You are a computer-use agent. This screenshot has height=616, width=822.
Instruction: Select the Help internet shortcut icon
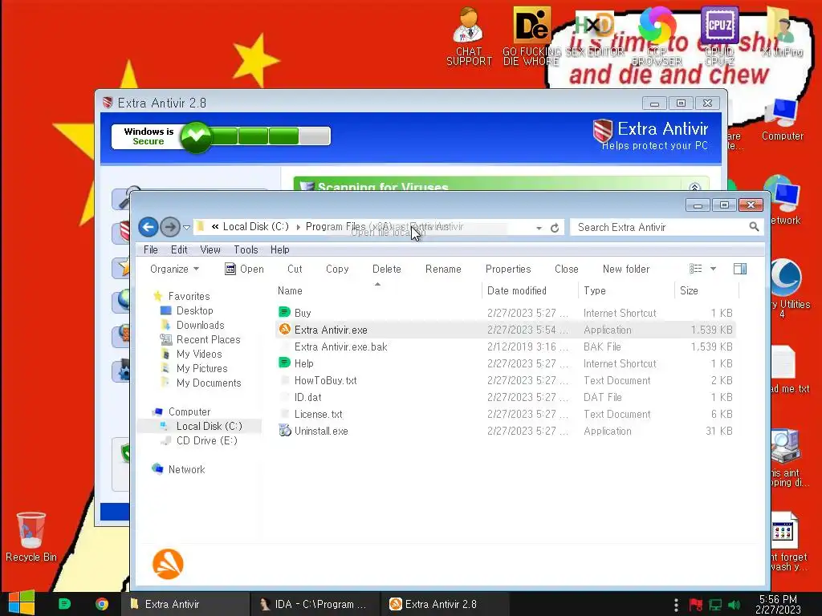point(285,363)
